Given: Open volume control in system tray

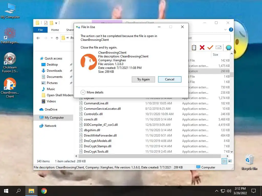Looking at the screenshot, I should [x=229, y=191].
